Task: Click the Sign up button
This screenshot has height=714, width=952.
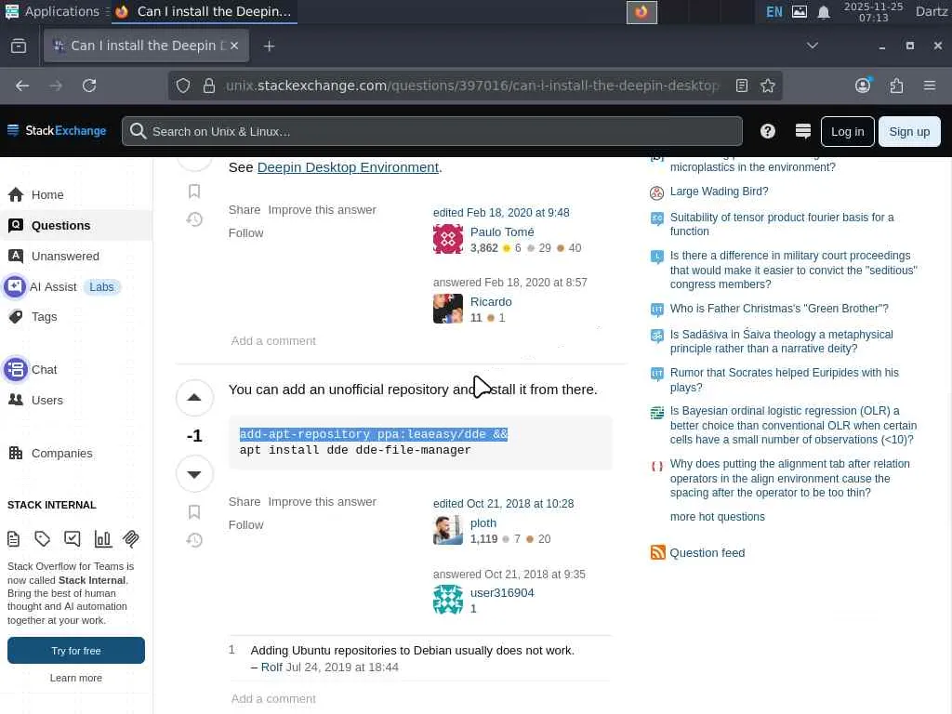Action: point(909,132)
